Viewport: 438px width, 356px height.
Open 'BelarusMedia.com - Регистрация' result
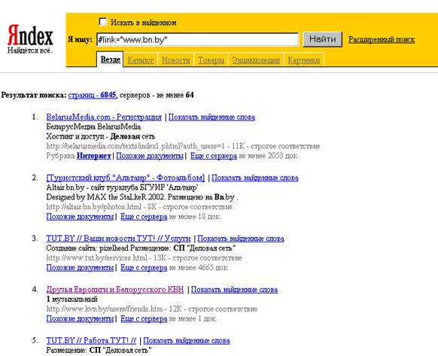coord(104,117)
